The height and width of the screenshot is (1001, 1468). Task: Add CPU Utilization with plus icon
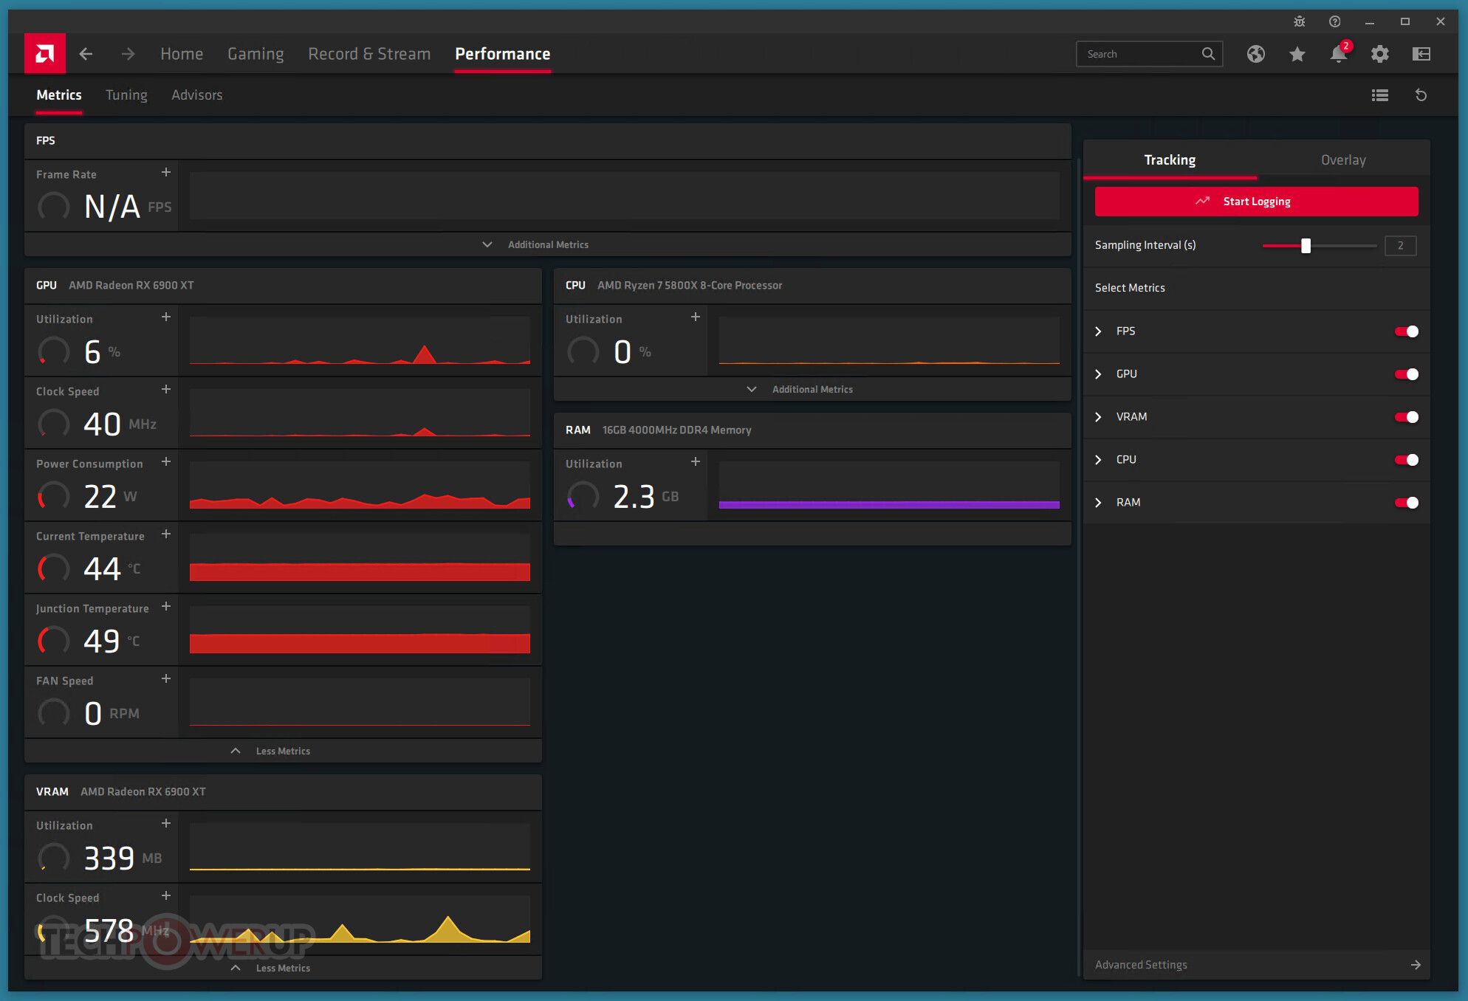click(696, 317)
